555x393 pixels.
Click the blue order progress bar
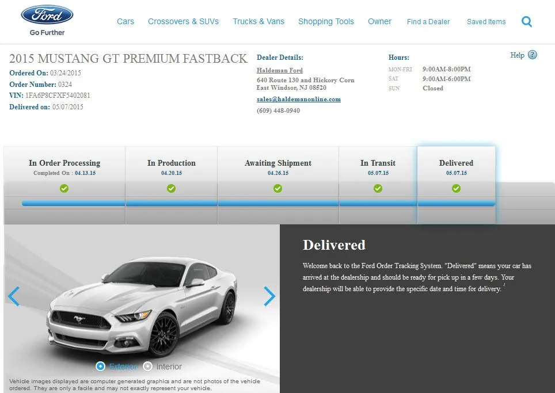click(x=258, y=203)
